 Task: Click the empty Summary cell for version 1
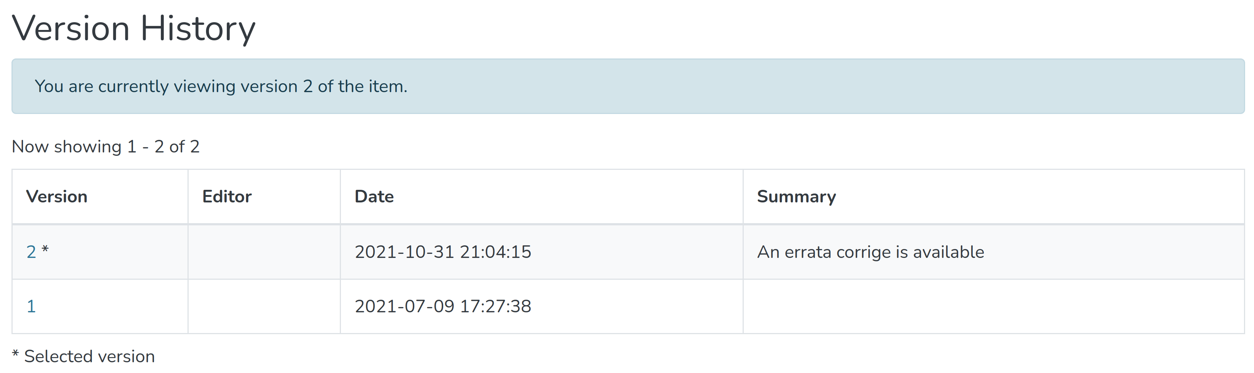click(993, 306)
